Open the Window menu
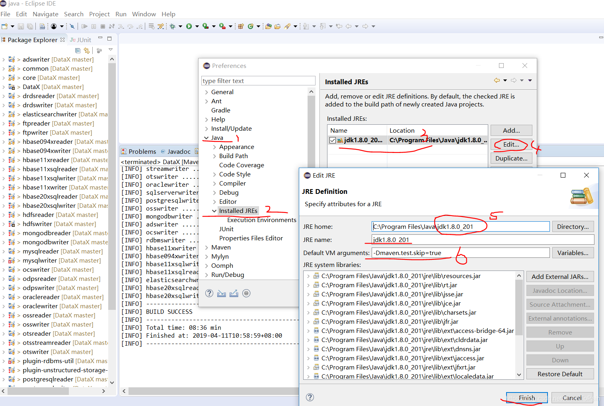604x406 pixels. [144, 14]
